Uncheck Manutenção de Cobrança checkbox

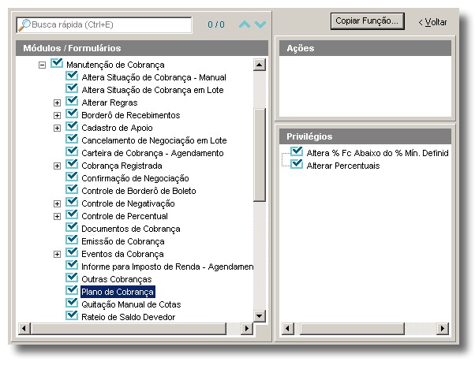click(57, 63)
